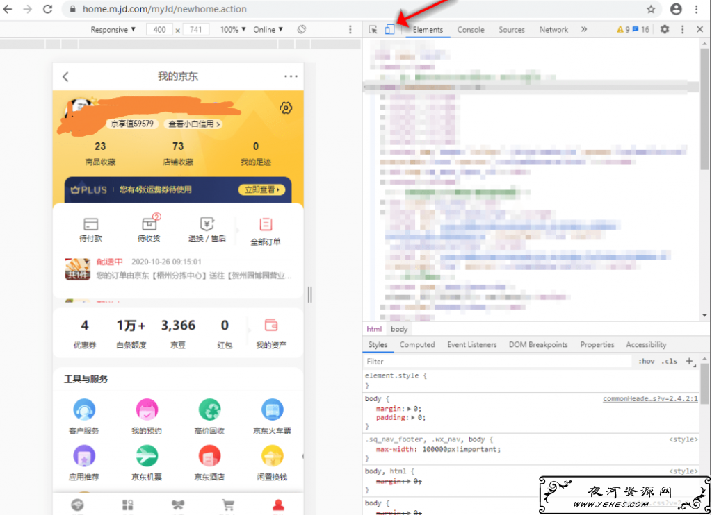712x515 pixels.
Task: Add a new style rule with plus icon
Action: tap(689, 362)
